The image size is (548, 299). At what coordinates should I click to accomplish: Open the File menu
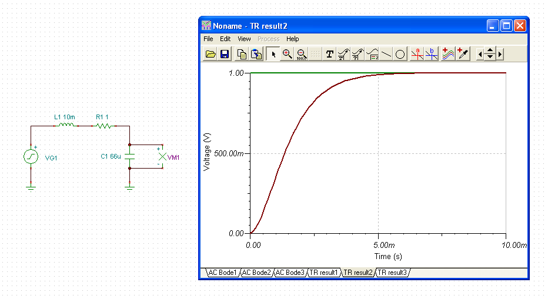pyautogui.click(x=208, y=39)
